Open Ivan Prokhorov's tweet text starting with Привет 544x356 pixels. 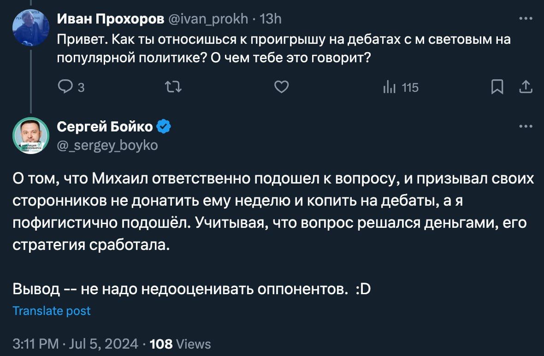tap(284, 48)
